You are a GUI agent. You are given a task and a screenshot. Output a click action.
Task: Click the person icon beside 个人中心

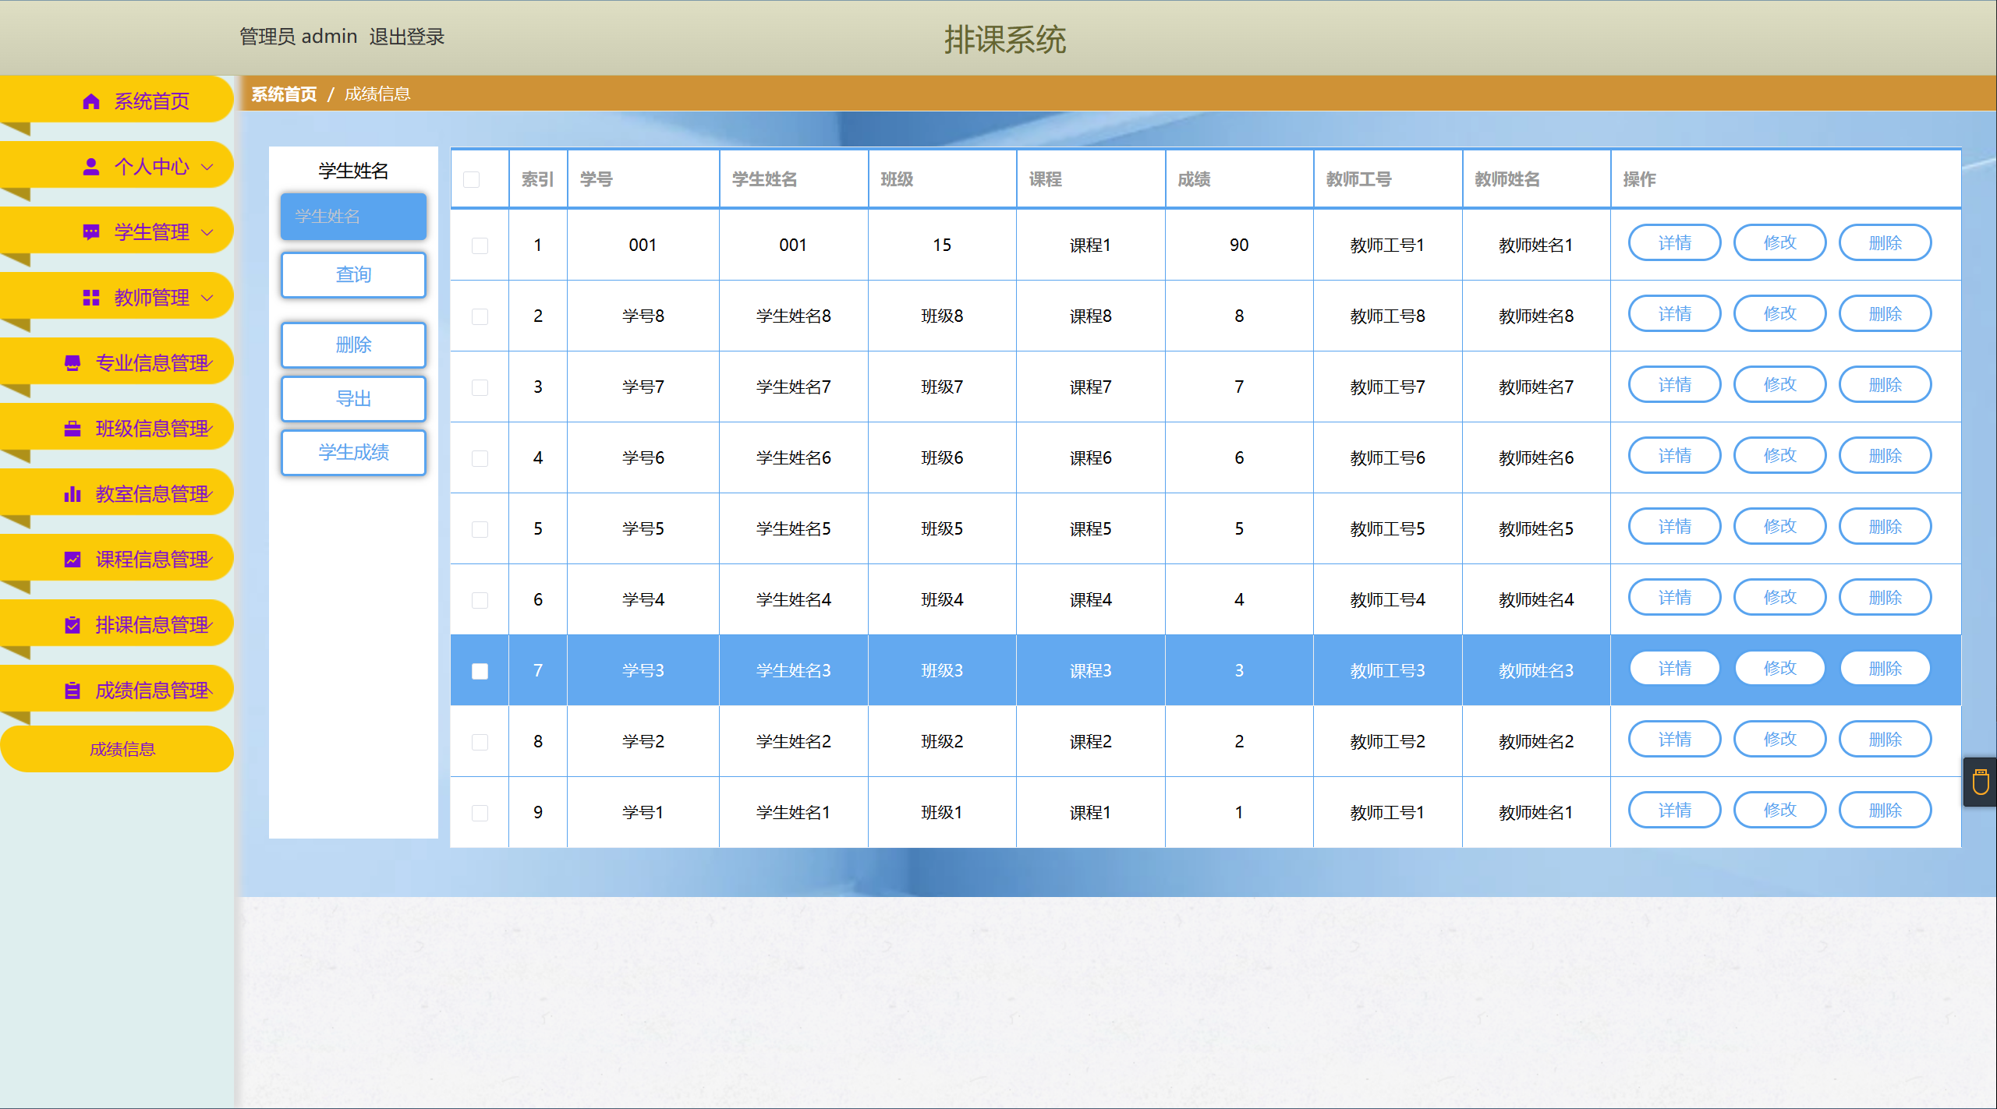tap(91, 167)
